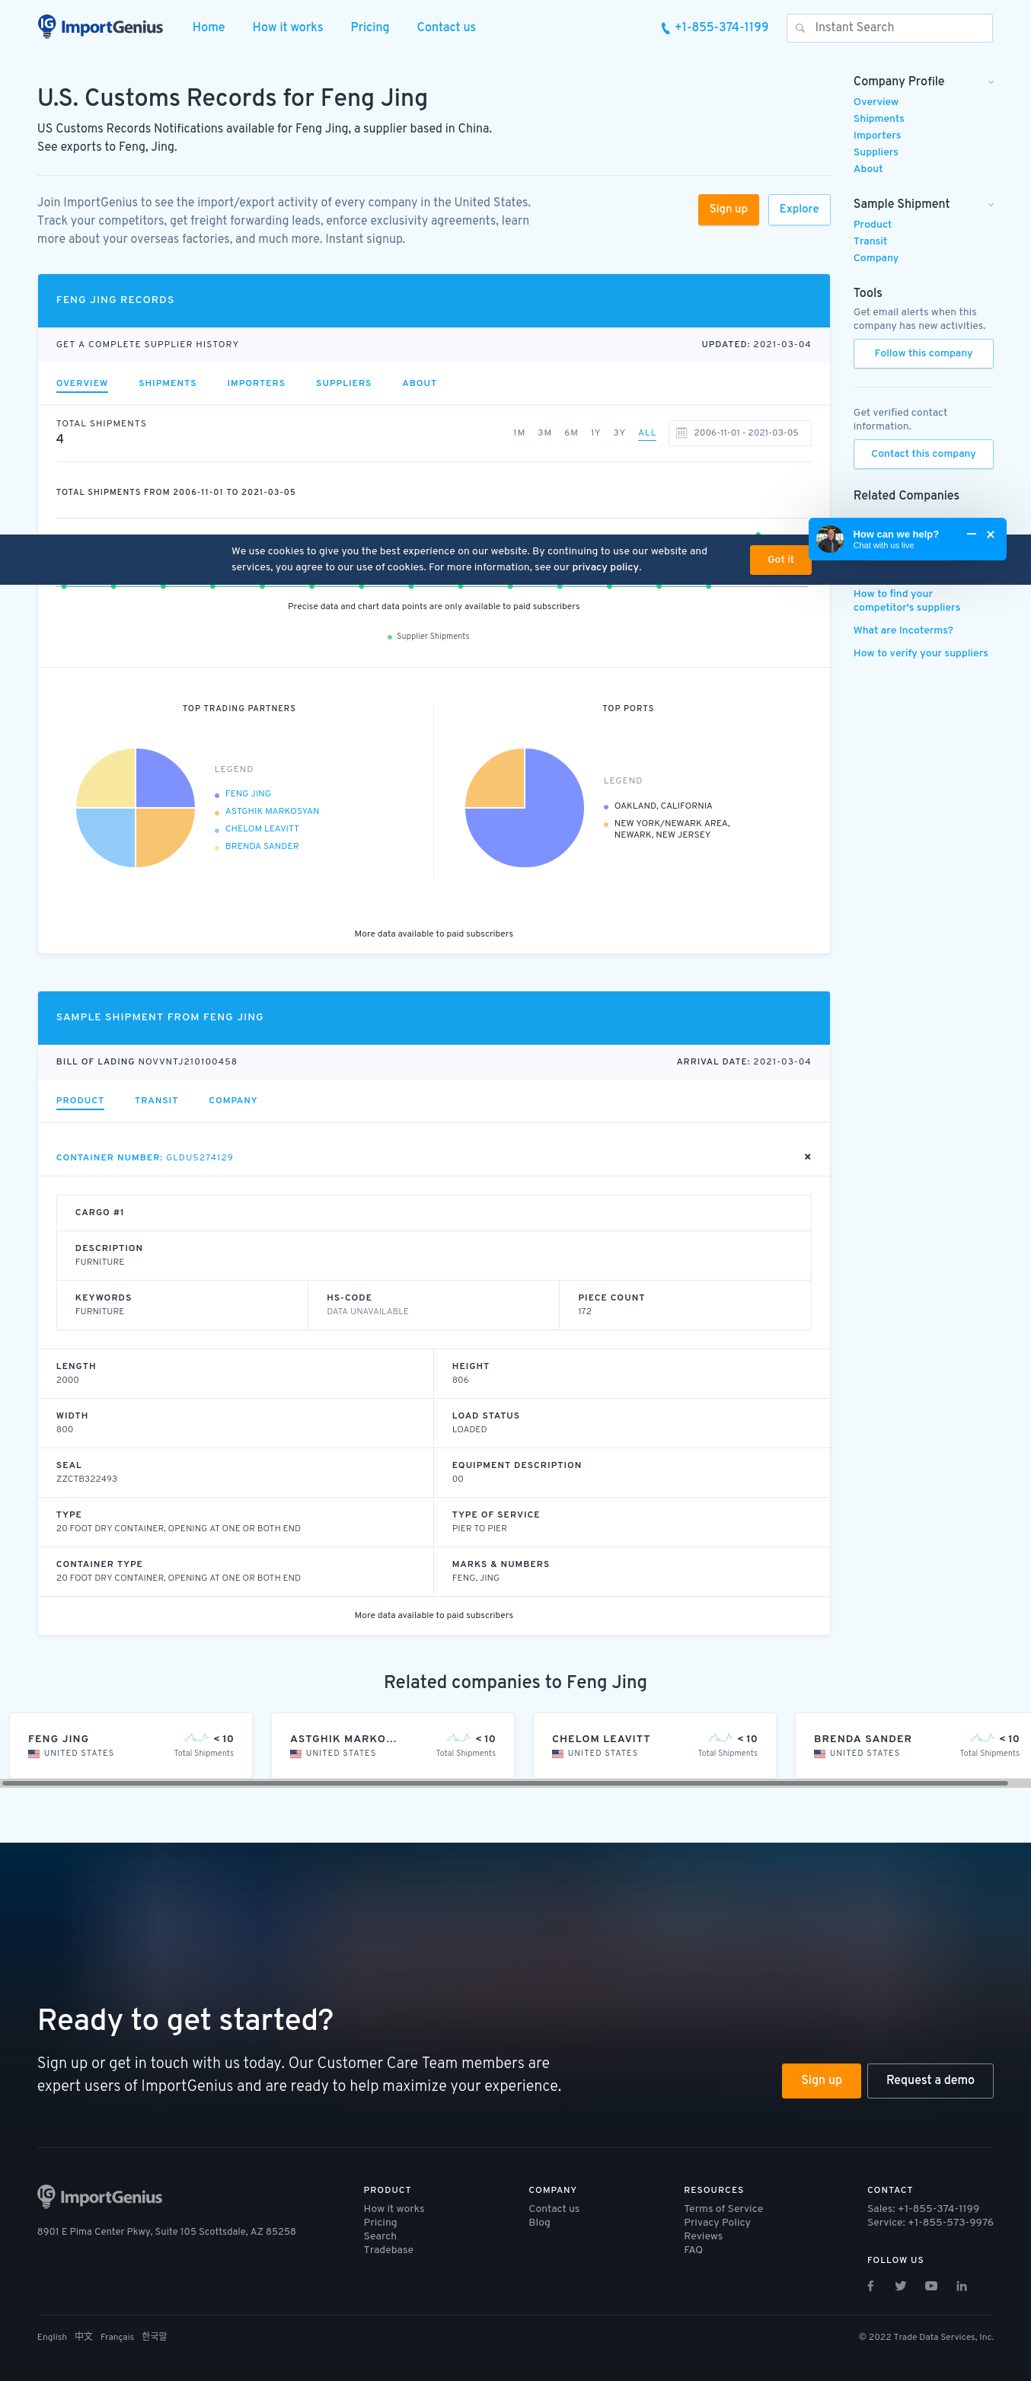Switch to the Importers tab

(x=256, y=383)
